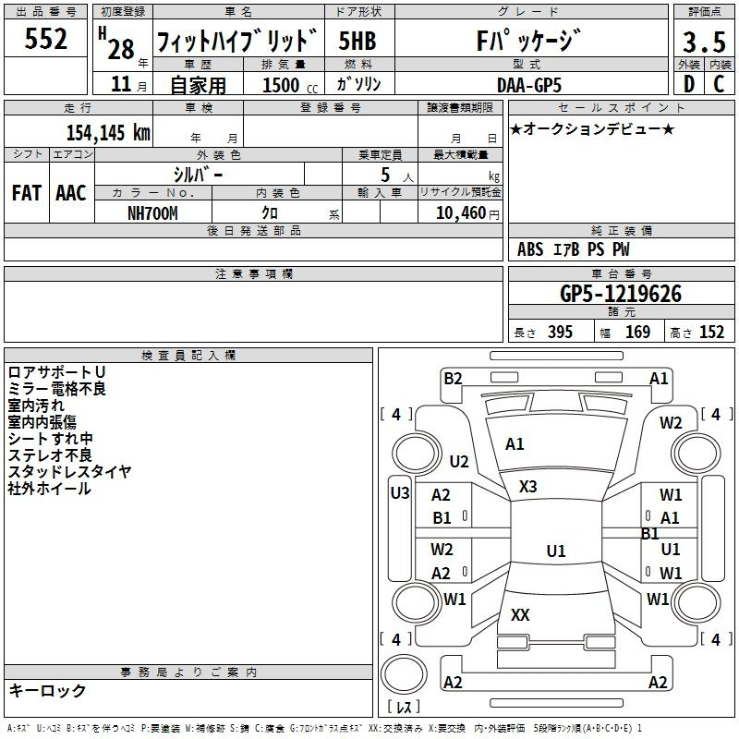Click the damage code legend line at bottom
739x739 pixels.
(x=324, y=728)
